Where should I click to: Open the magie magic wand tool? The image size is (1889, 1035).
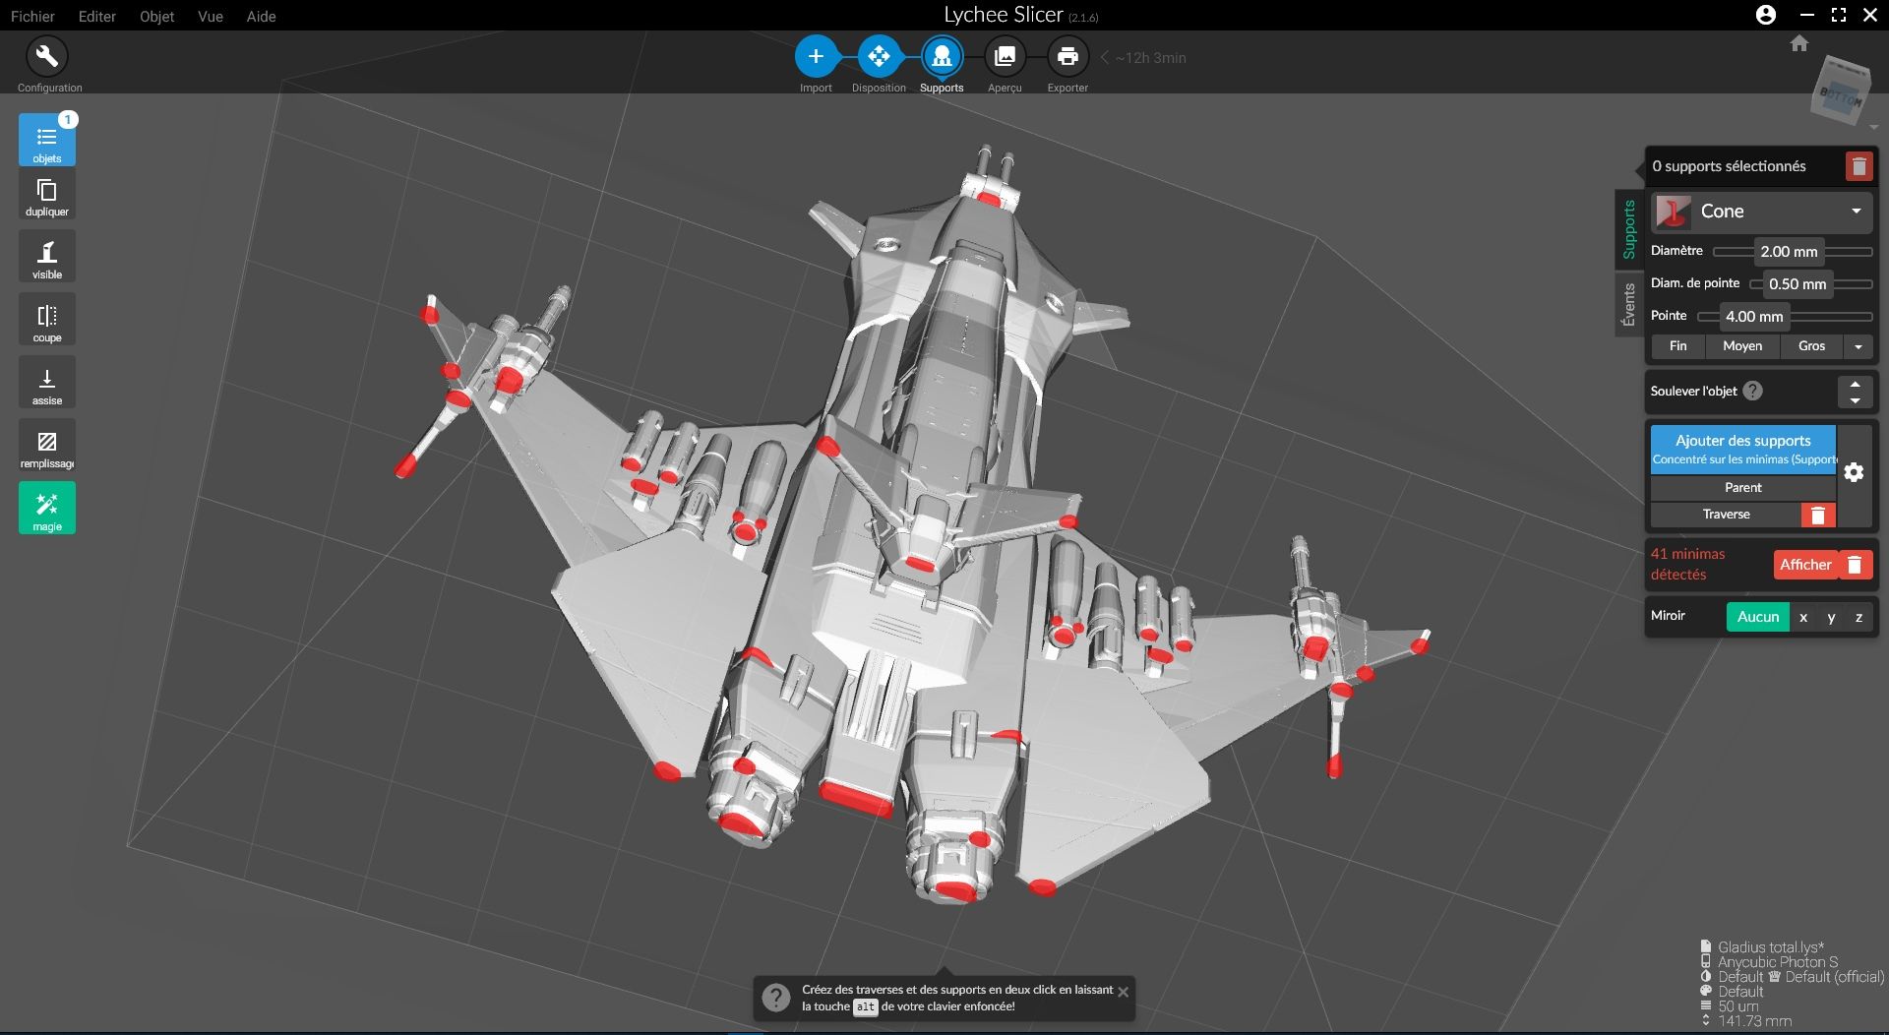(47, 509)
